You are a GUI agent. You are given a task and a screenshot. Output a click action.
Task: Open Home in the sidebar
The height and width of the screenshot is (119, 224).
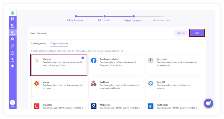click(13, 19)
